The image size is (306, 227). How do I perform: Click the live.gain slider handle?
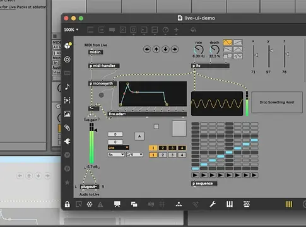pos(95,131)
